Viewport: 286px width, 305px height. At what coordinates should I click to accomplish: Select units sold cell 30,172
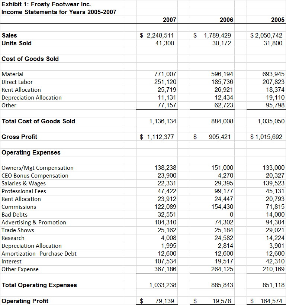[222, 43]
